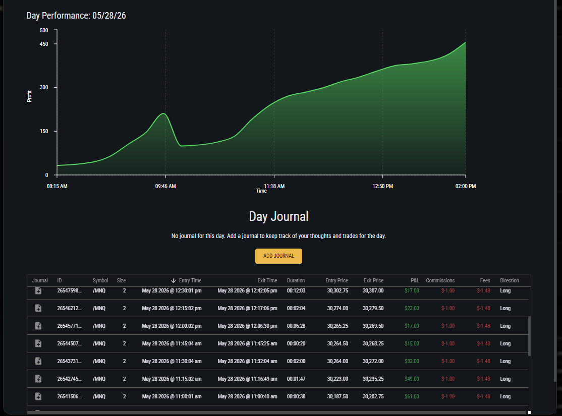Screen dimensions: 562x416
Task: Click exit time May 28 2026 @ 12:17:06 pm
Action: 247,308
